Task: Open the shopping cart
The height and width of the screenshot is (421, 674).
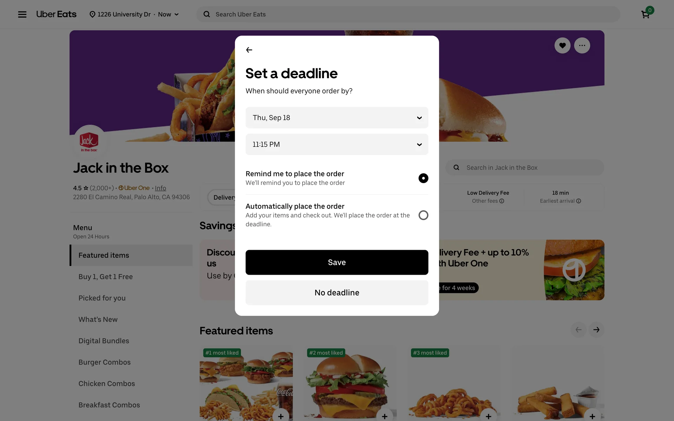Action: [645, 14]
